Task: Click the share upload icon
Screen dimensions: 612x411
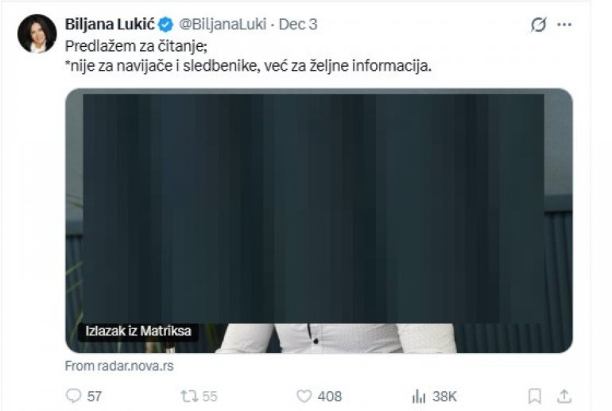Action: point(564,396)
